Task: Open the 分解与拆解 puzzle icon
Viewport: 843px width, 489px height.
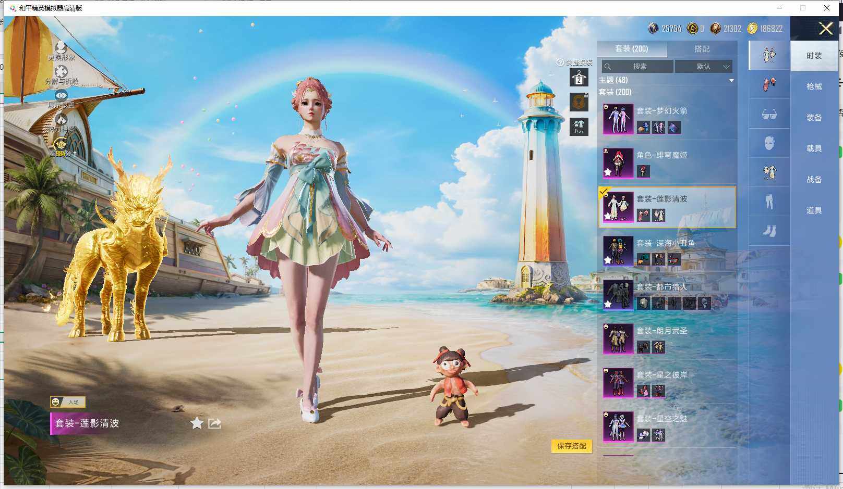Action: point(61,71)
